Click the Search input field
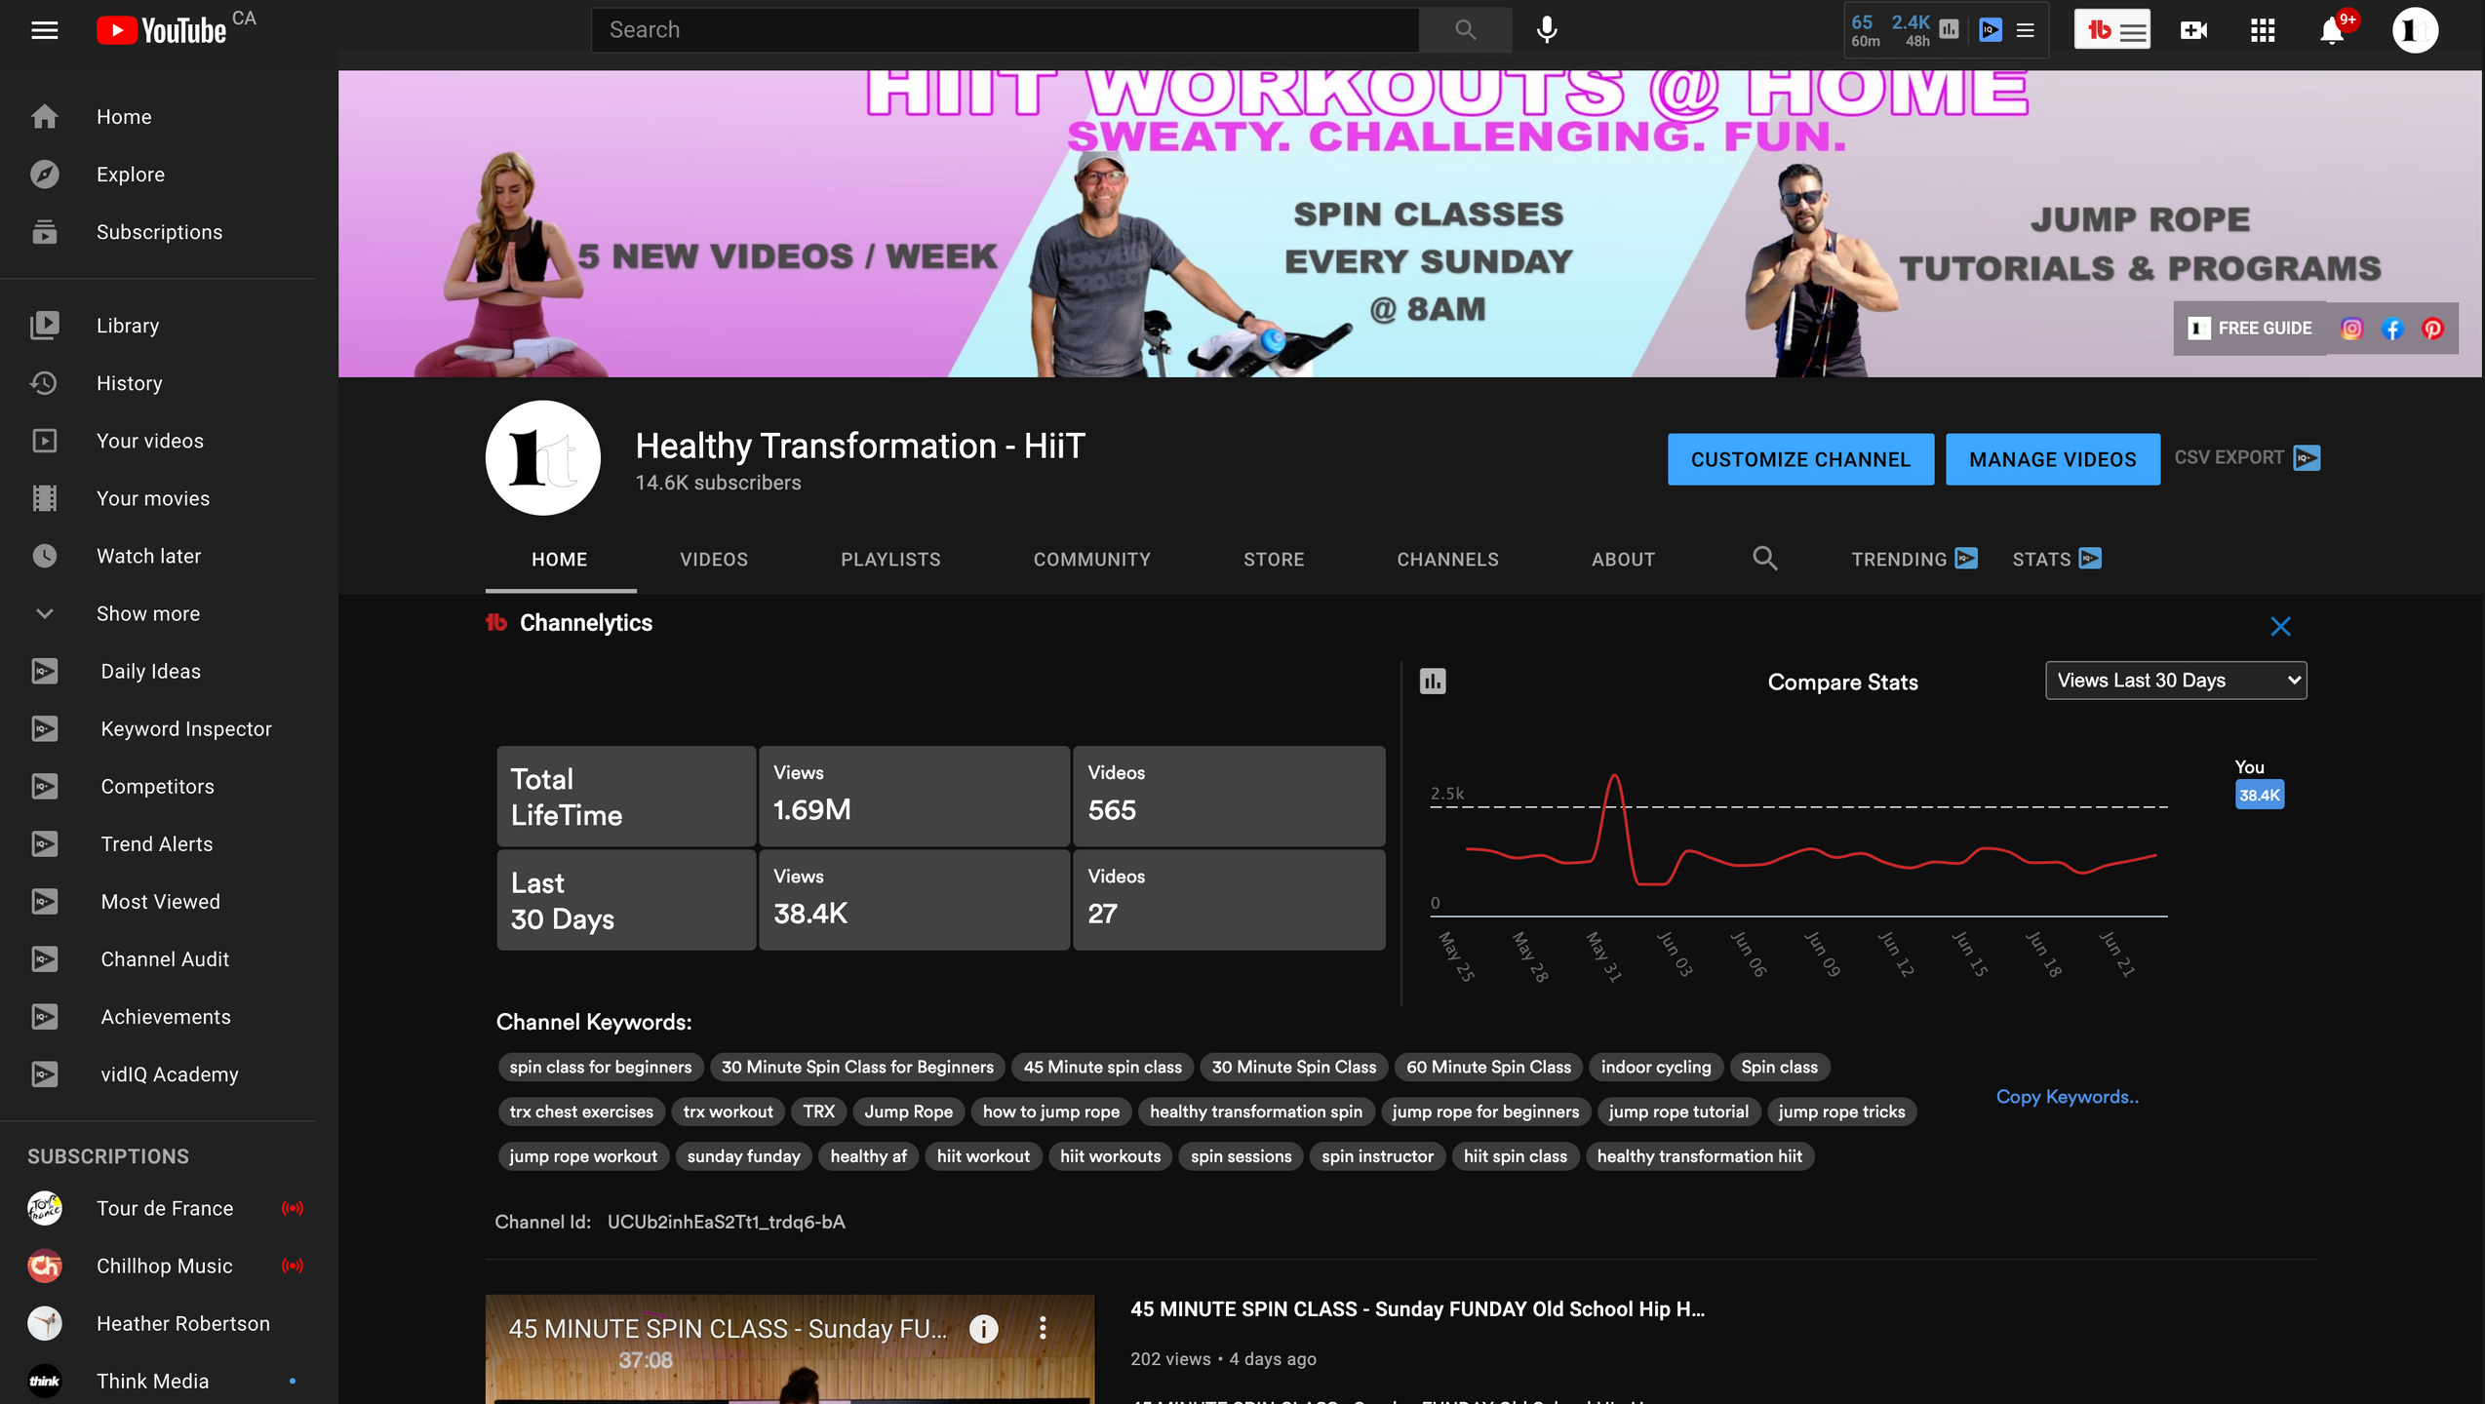 (x=1005, y=29)
